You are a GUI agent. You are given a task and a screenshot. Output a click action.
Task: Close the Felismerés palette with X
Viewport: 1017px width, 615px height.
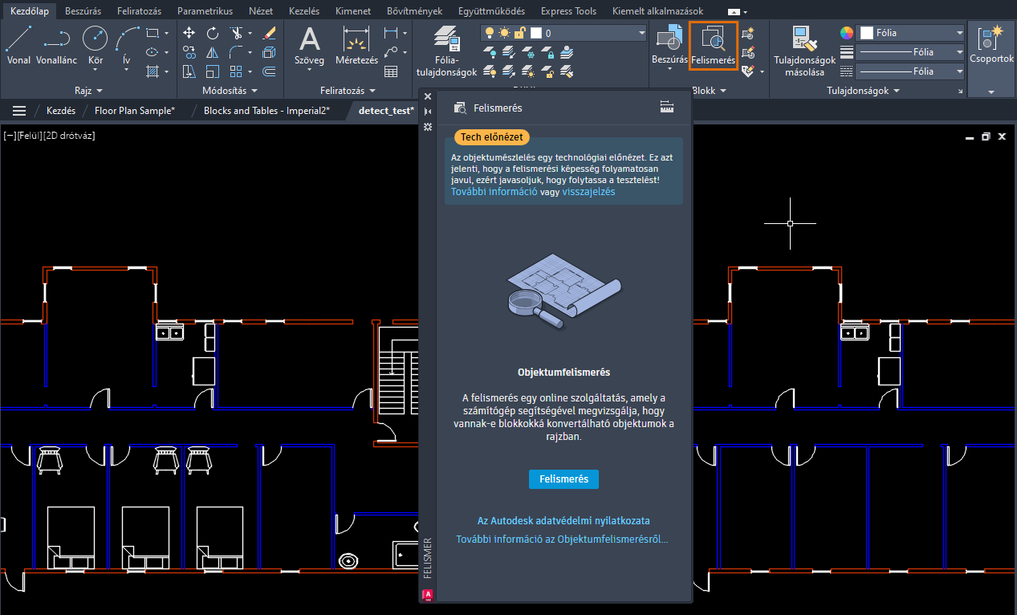(x=428, y=96)
